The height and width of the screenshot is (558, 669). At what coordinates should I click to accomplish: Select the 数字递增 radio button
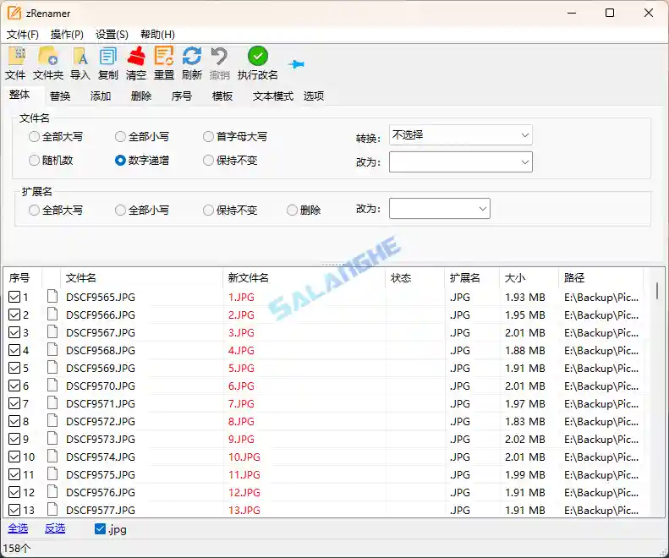[x=120, y=161]
